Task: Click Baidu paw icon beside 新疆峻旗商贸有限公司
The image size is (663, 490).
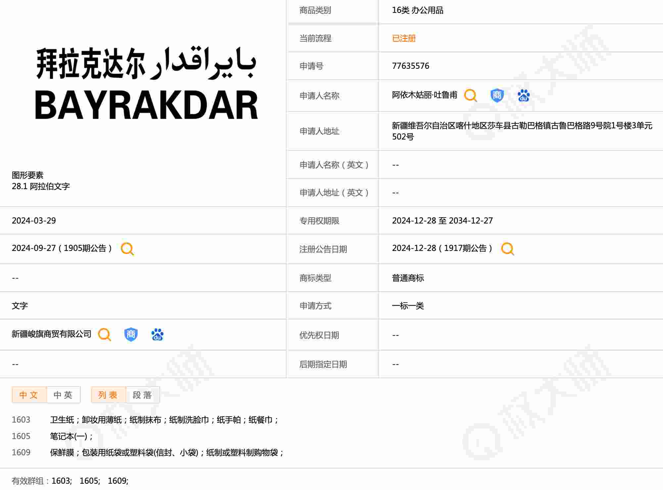Action: coord(157,335)
